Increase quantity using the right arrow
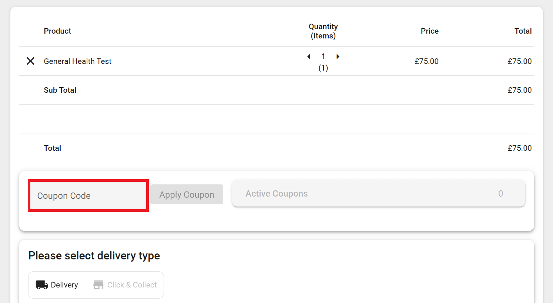Viewport: 553px width, 303px height. [338, 57]
